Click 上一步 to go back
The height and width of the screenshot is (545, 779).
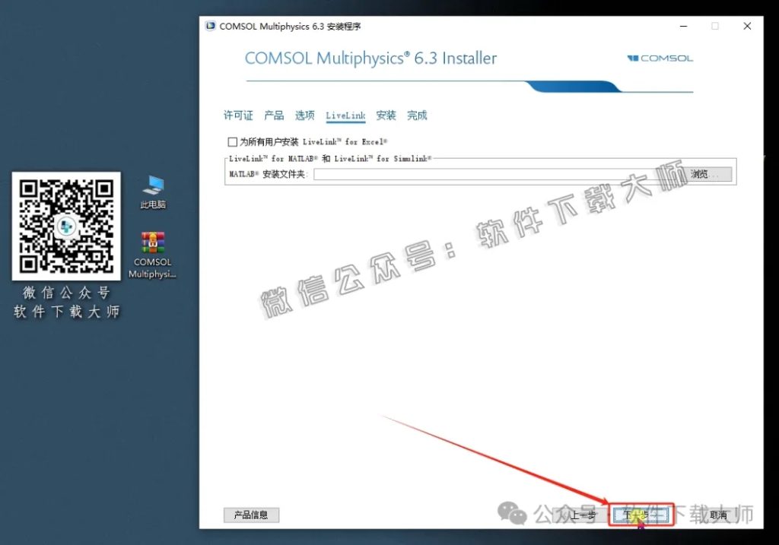(582, 515)
